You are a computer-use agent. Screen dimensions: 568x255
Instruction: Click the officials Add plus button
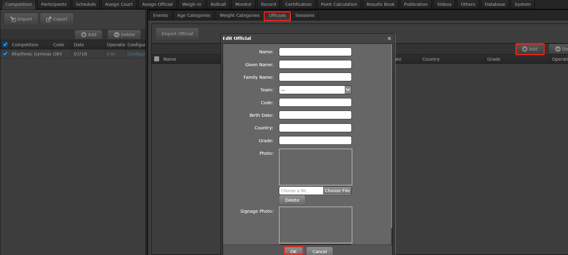click(530, 49)
